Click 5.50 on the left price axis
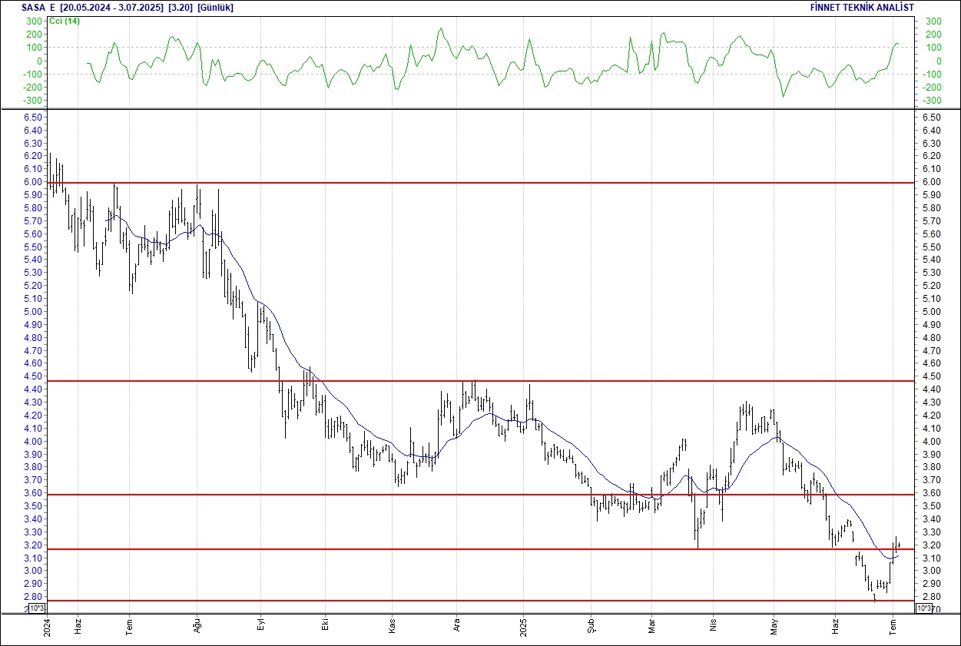This screenshot has width=961, height=646. (33, 247)
